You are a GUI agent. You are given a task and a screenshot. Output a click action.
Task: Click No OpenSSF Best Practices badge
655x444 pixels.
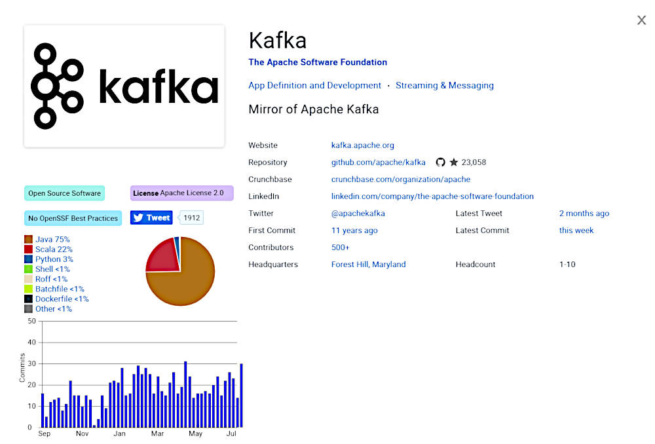coord(73,218)
